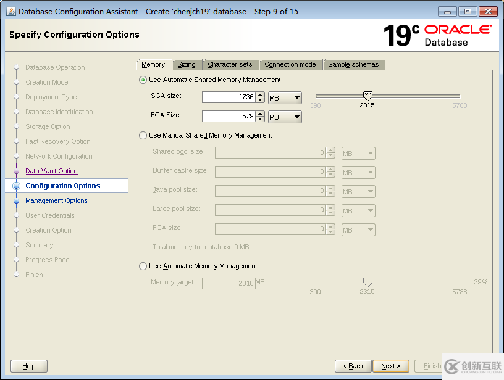Click the Total memory for database text
504x380 pixels.
click(201, 247)
